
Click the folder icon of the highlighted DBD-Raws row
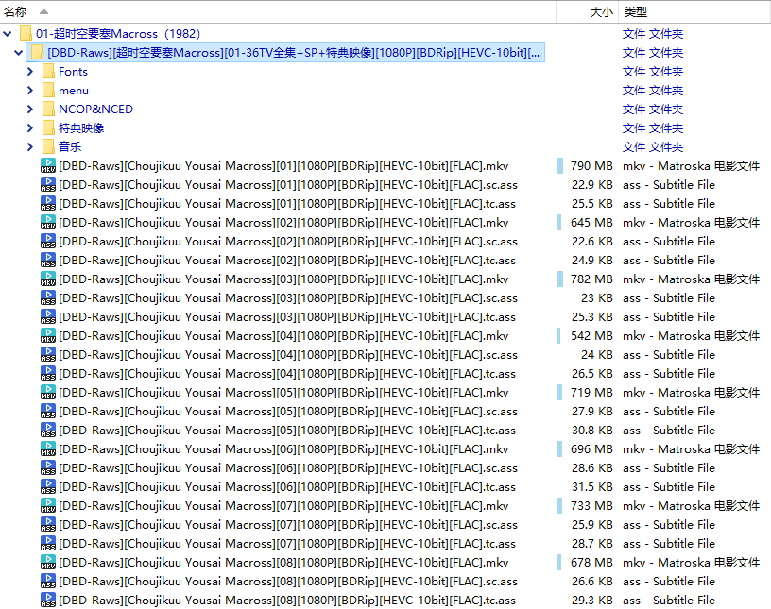37,53
